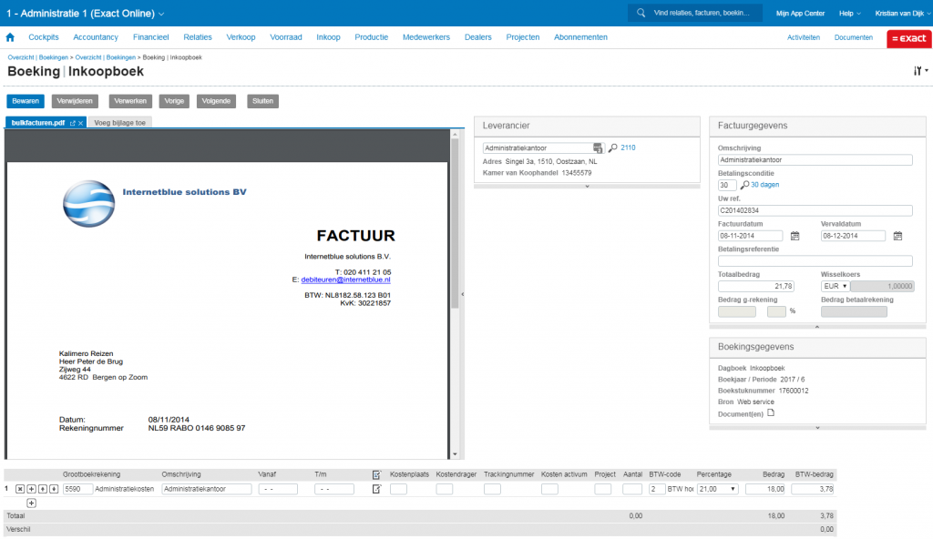Open Vervaldatum calendar picker
The height and width of the screenshot is (539, 933).
point(897,236)
